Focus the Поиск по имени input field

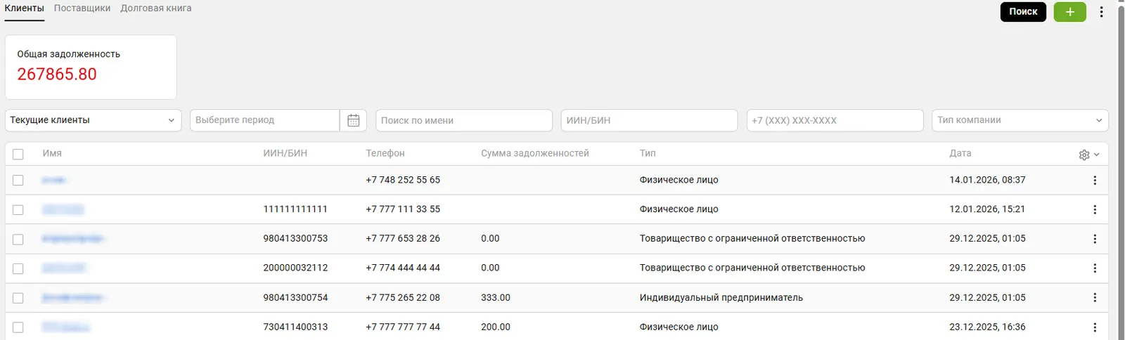(463, 120)
